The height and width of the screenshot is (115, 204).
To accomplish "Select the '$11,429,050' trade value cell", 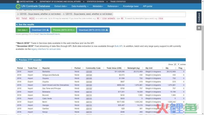I will 120,72.
